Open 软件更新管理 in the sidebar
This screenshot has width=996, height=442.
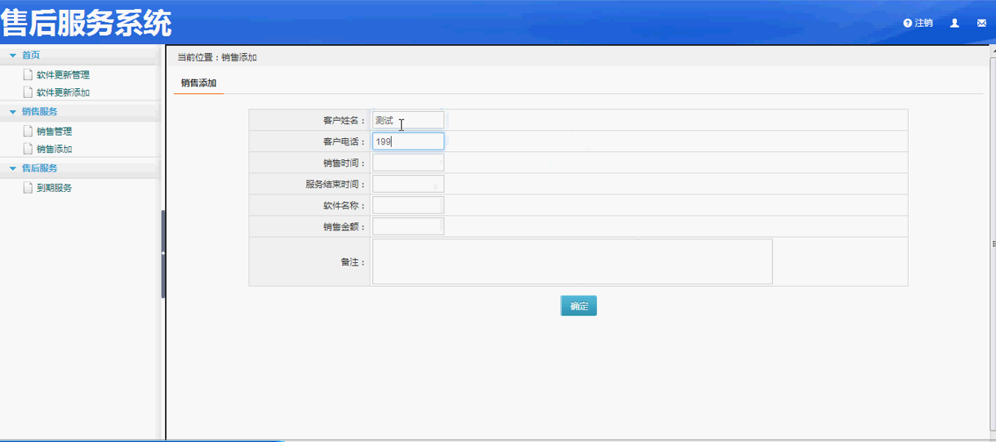coord(63,75)
